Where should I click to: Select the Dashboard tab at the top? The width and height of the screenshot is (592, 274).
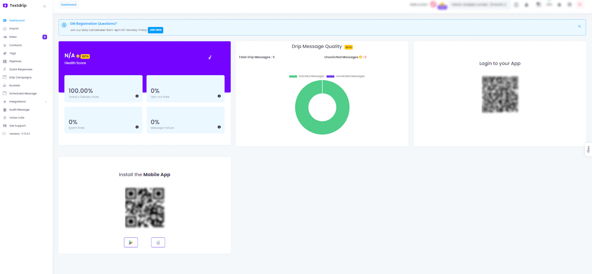69,5
